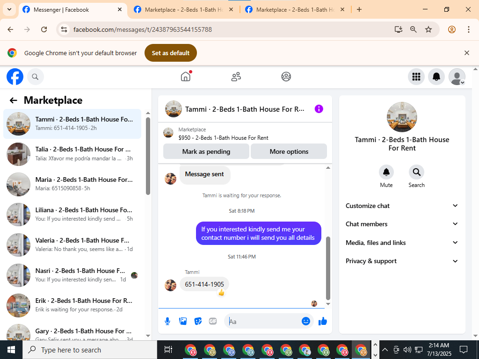The width and height of the screenshot is (479, 359).
Task: Send a voice clip microphone icon
Action: pyautogui.click(x=167, y=321)
